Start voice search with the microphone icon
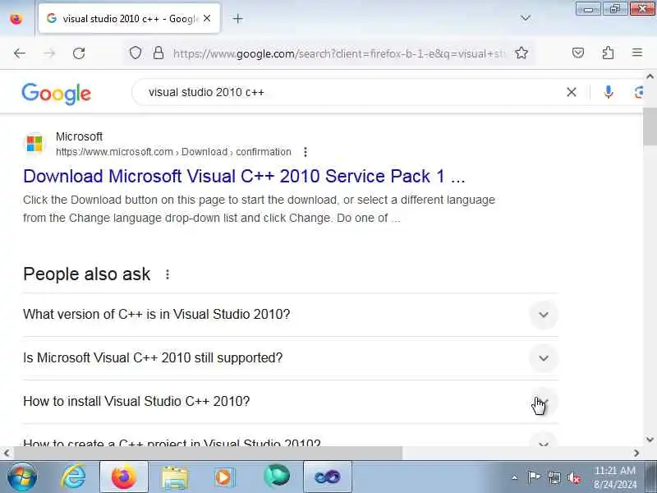 pyautogui.click(x=609, y=92)
